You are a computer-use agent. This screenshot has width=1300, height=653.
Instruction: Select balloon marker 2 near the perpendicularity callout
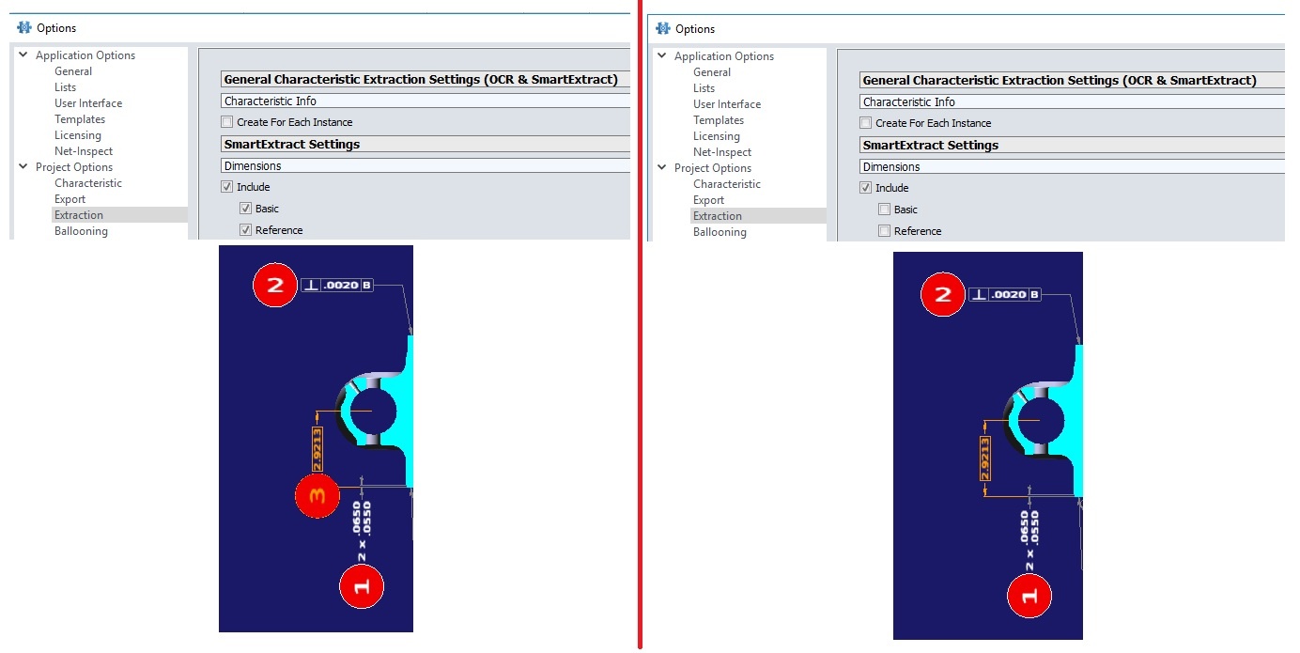click(x=274, y=285)
